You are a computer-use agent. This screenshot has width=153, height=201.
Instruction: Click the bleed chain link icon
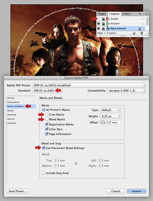coord(76,164)
